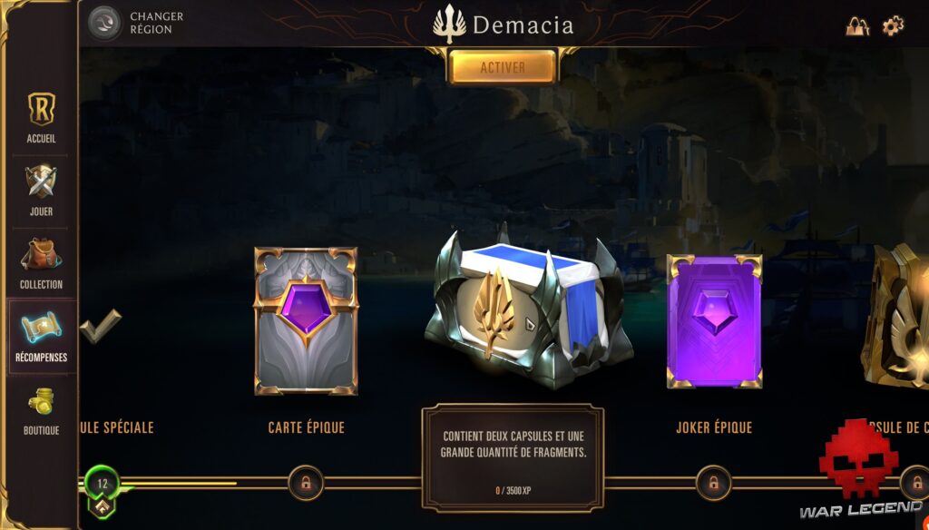Open the Accueil home icon
This screenshot has width=929, height=530.
tap(42, 111)
